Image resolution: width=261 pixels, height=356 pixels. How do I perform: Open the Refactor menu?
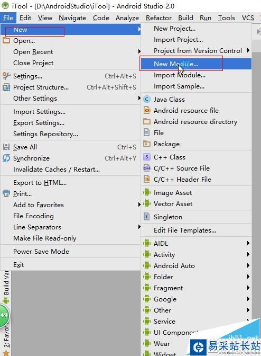[x=159, y=17]
